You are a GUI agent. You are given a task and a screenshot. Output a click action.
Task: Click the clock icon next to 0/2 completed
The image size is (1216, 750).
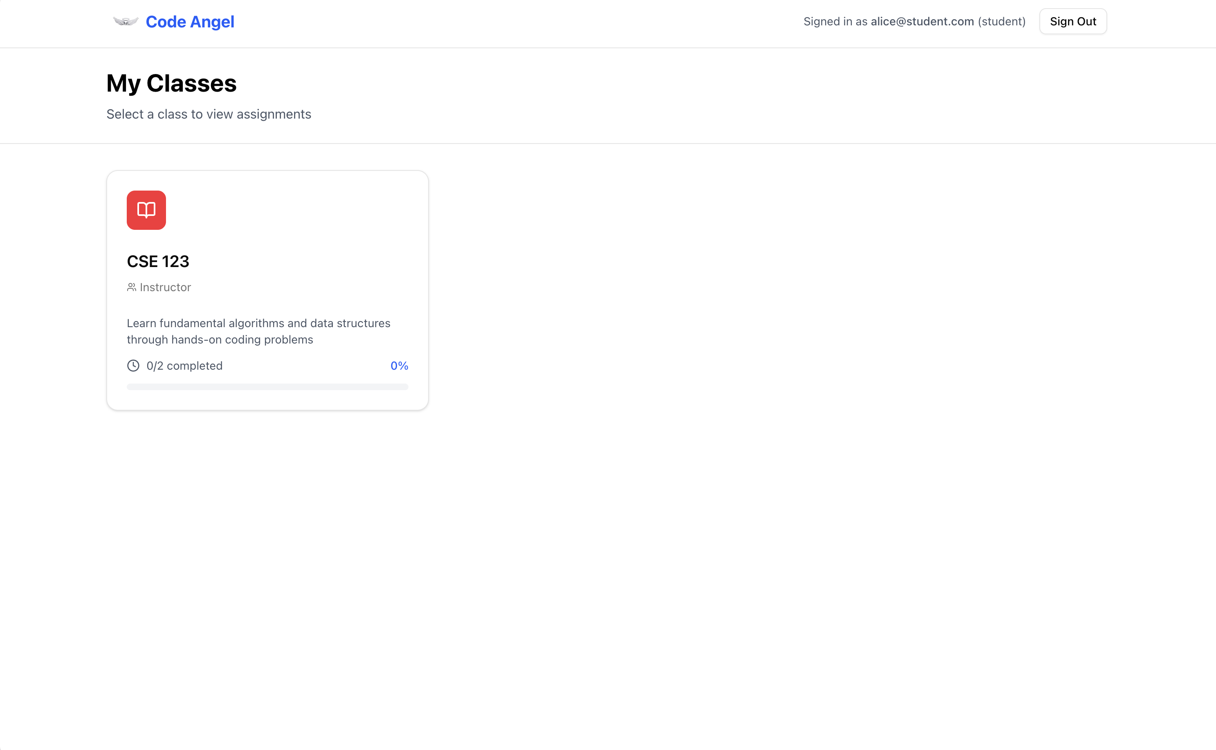[133, 366]
